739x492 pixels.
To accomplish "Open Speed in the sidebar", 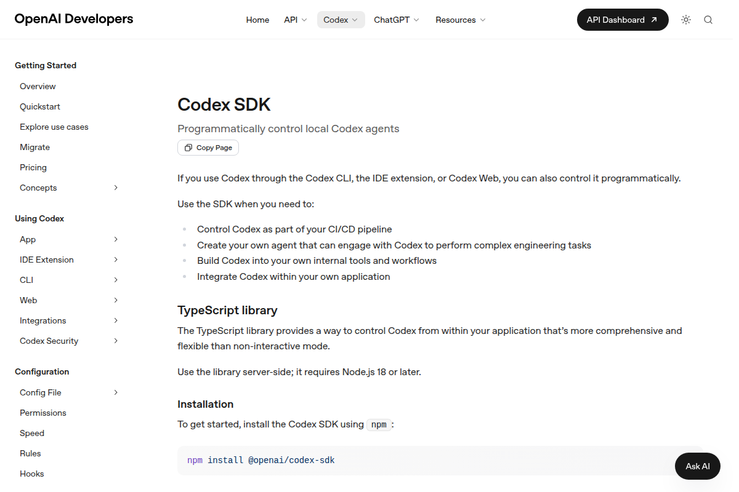I will pyautogui.click(x=32, y=433).
